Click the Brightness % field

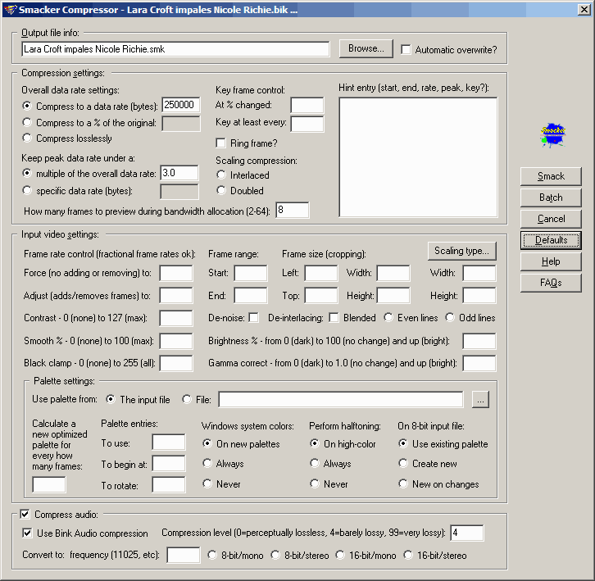pos(479,341)
